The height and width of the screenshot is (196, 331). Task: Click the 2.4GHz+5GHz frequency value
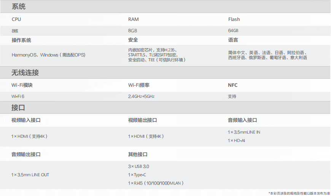tap(141, 96)
